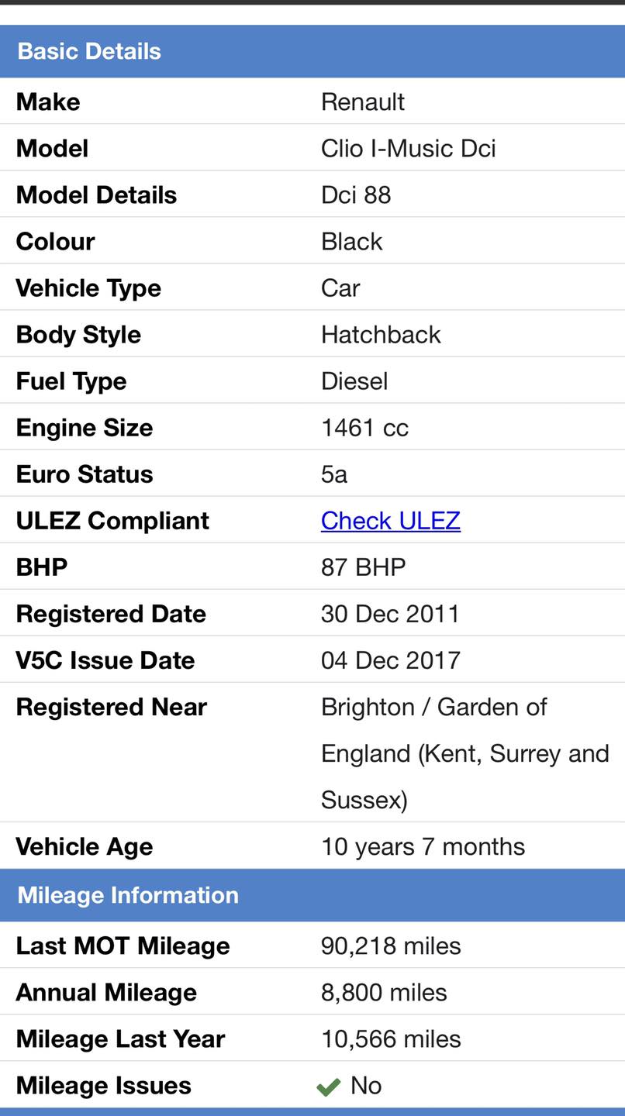Click the Registered Near label
Screen dimensions: 625x1116
tap(112, 707)
